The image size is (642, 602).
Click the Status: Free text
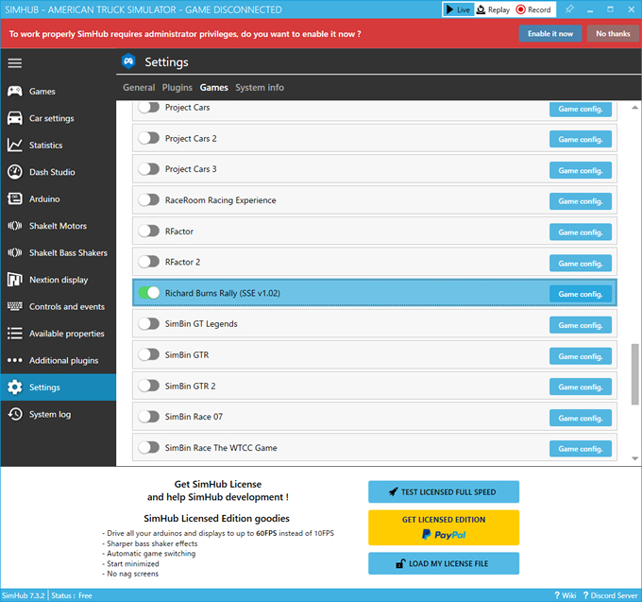pos(72,595)
